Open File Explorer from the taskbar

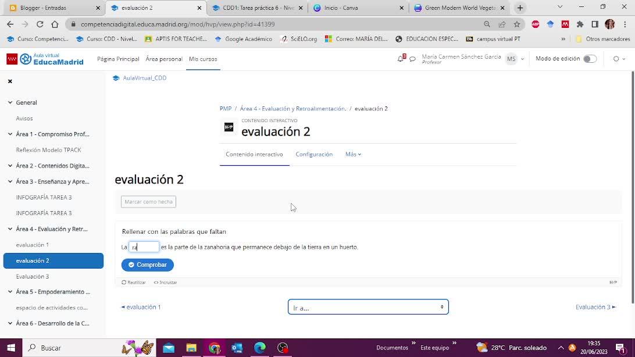click(191, 348)
